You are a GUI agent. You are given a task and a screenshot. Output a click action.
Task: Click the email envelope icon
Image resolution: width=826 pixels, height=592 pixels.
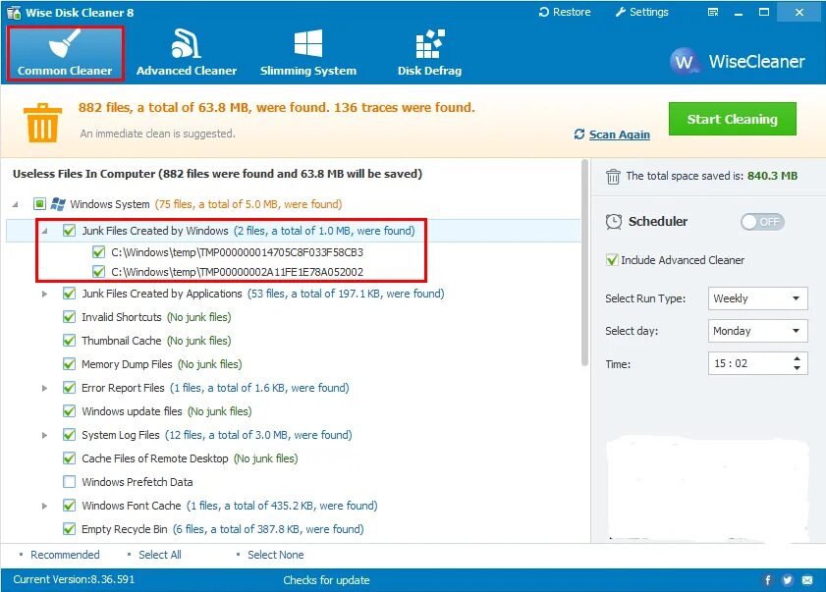pos(807,580)
